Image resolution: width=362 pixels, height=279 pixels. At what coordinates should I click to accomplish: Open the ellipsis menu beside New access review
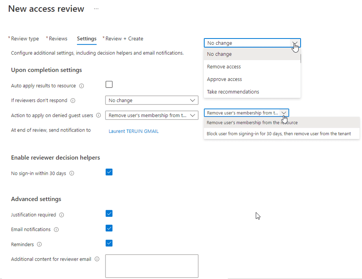click(x=96, y=9)
